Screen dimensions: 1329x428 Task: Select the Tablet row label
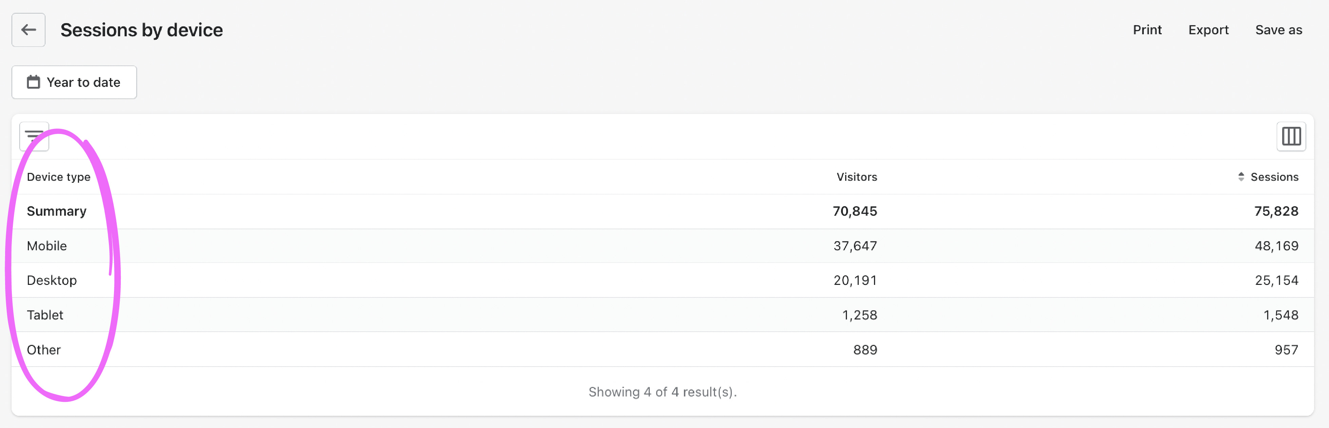[45, 315]
